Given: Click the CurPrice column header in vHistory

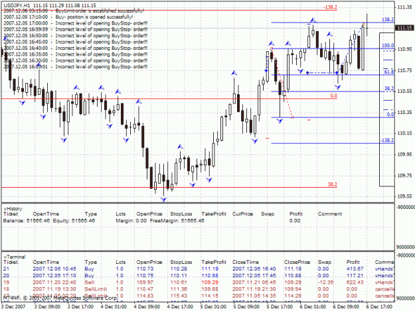Looking at the screenshot, I should point(243,214).
